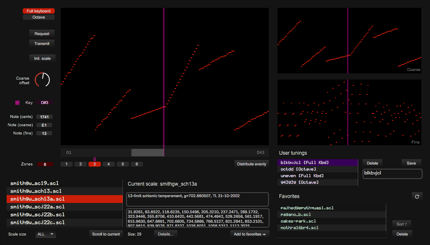
Task: Open the Scale size dropdown
Action: click(45, 234)
